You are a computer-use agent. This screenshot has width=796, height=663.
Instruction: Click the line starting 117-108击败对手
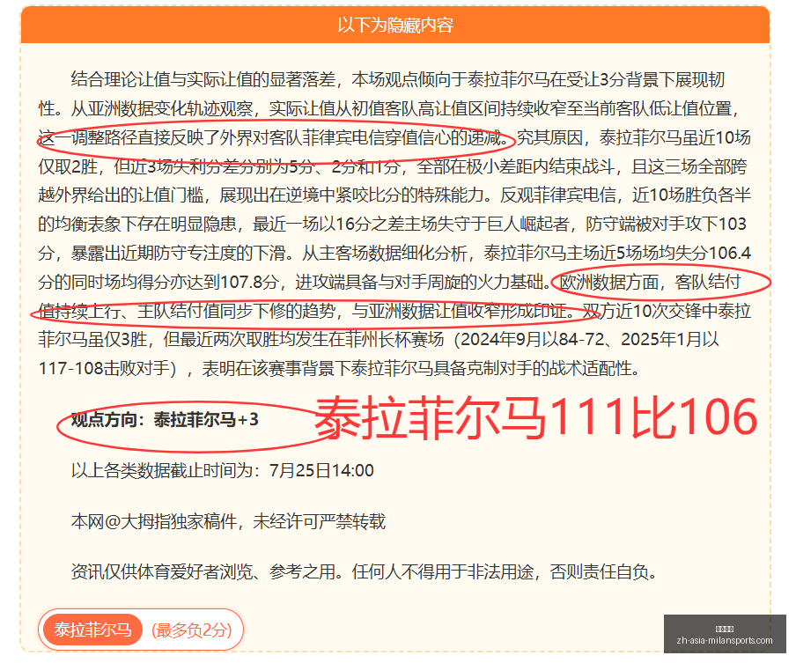(339, 368)
